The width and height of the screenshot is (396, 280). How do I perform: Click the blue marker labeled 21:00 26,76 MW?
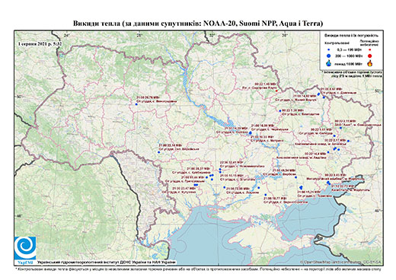136,104
